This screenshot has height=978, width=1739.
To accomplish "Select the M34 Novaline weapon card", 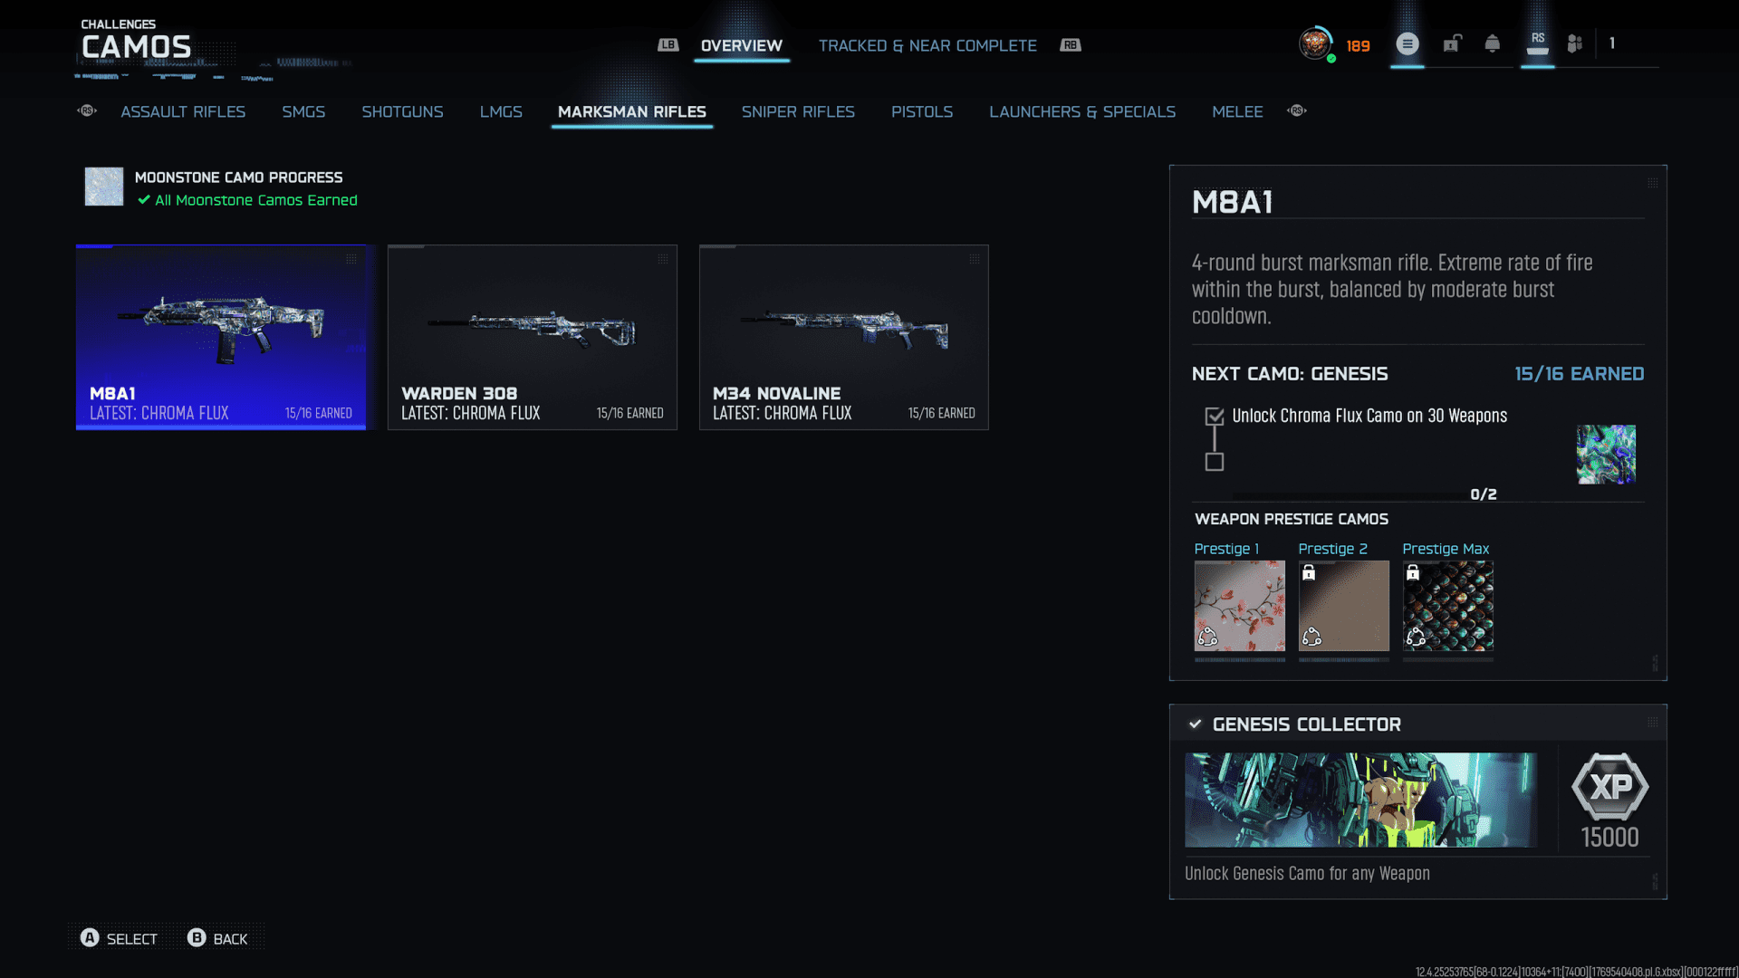I will [x=843, y=337].
